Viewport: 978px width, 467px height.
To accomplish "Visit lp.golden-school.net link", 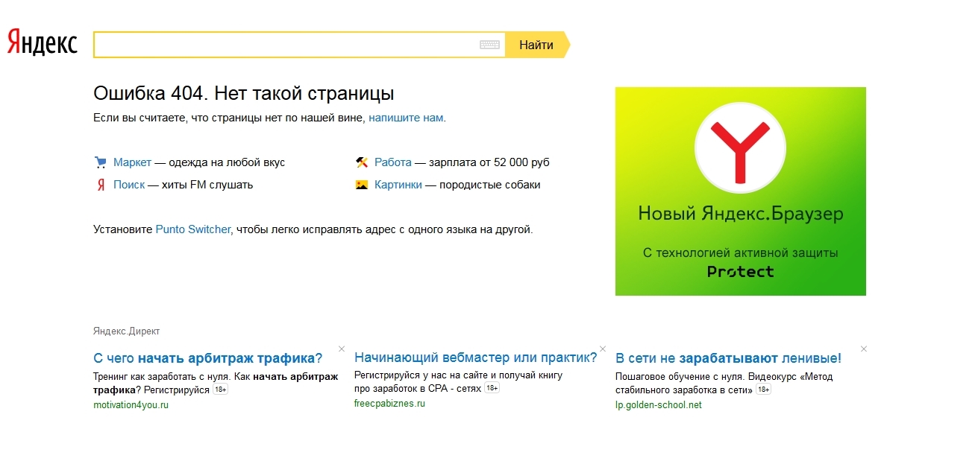I will [x=659, y=405].
